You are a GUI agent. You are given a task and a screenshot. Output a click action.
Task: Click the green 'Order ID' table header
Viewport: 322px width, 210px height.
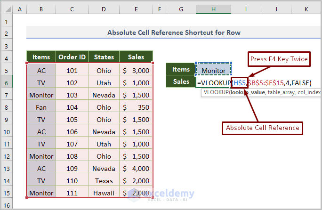(x=72, y=57)
